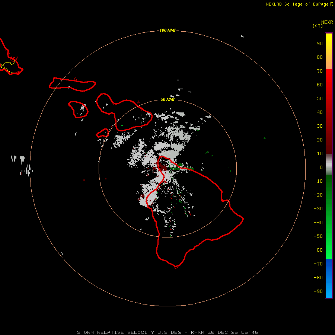Viewport: 335px width, 335px height.
Task: Click the 10 value on velocity scale
Action: (x=320, y=154)
